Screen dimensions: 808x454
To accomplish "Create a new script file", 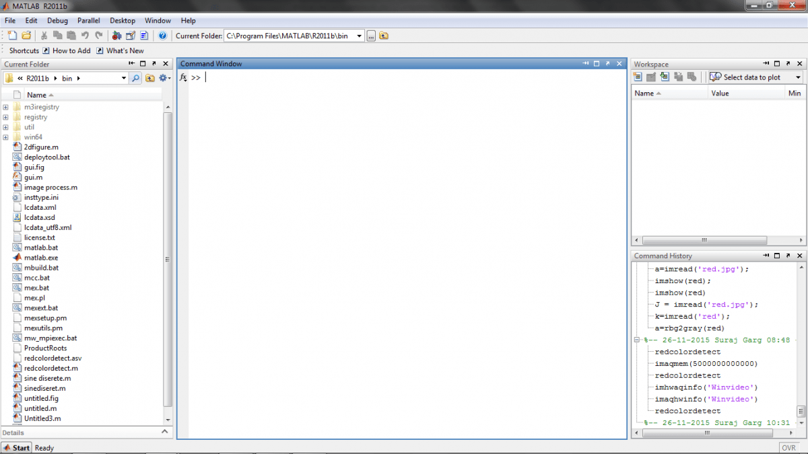I will click(x=12, y=36).
